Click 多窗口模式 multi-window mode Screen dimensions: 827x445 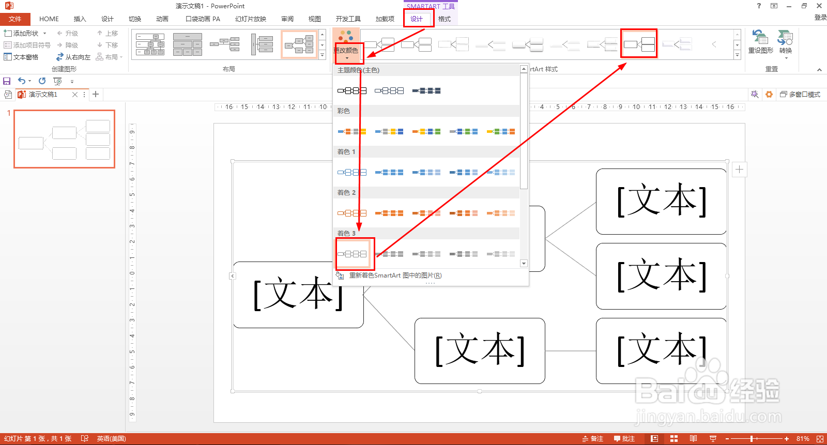coord(800,95)
